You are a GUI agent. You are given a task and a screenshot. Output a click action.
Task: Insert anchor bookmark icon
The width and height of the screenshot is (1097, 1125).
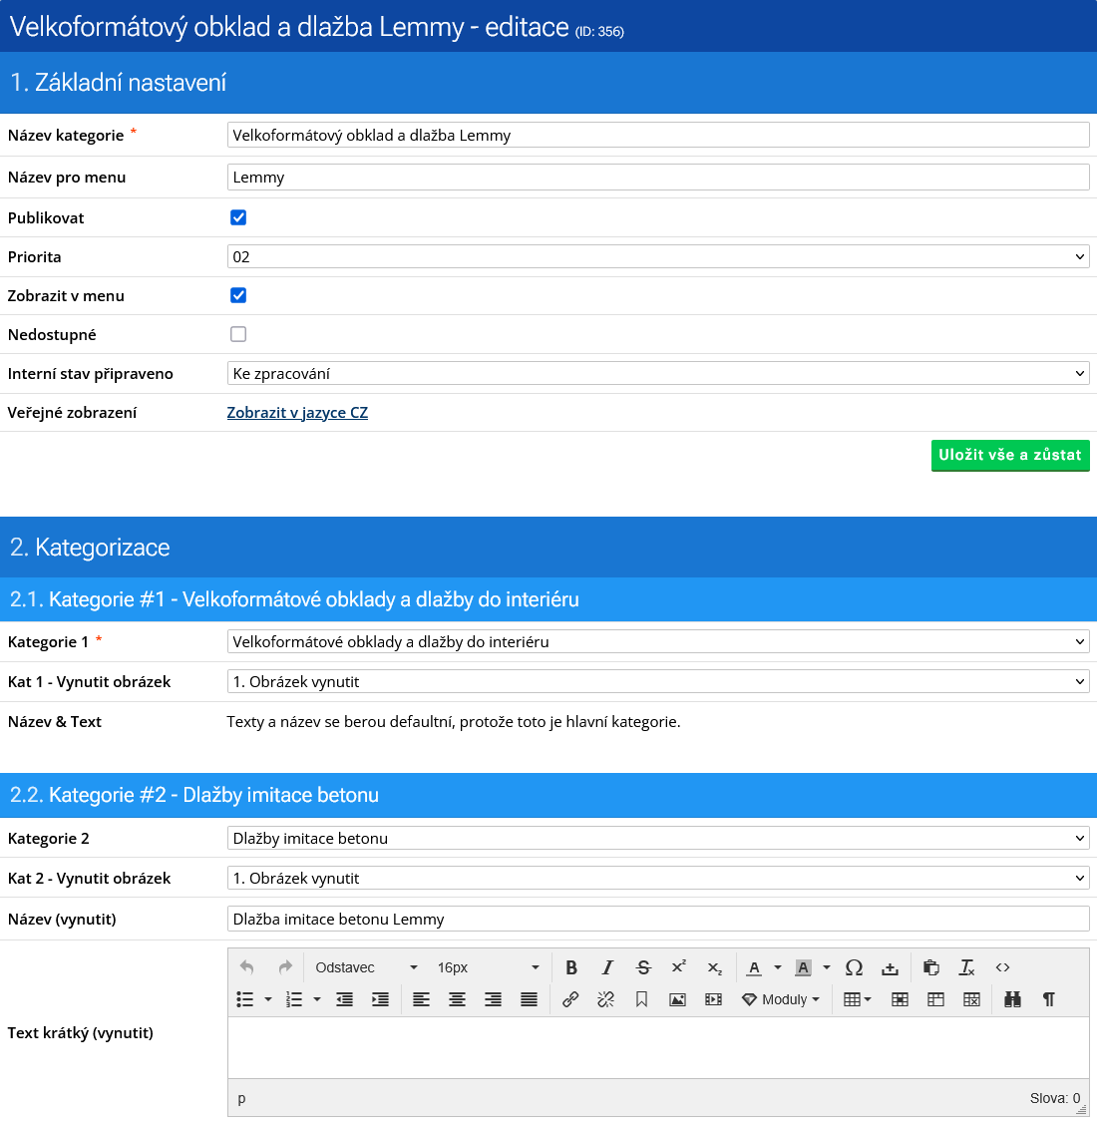click(x=642, y=999)
